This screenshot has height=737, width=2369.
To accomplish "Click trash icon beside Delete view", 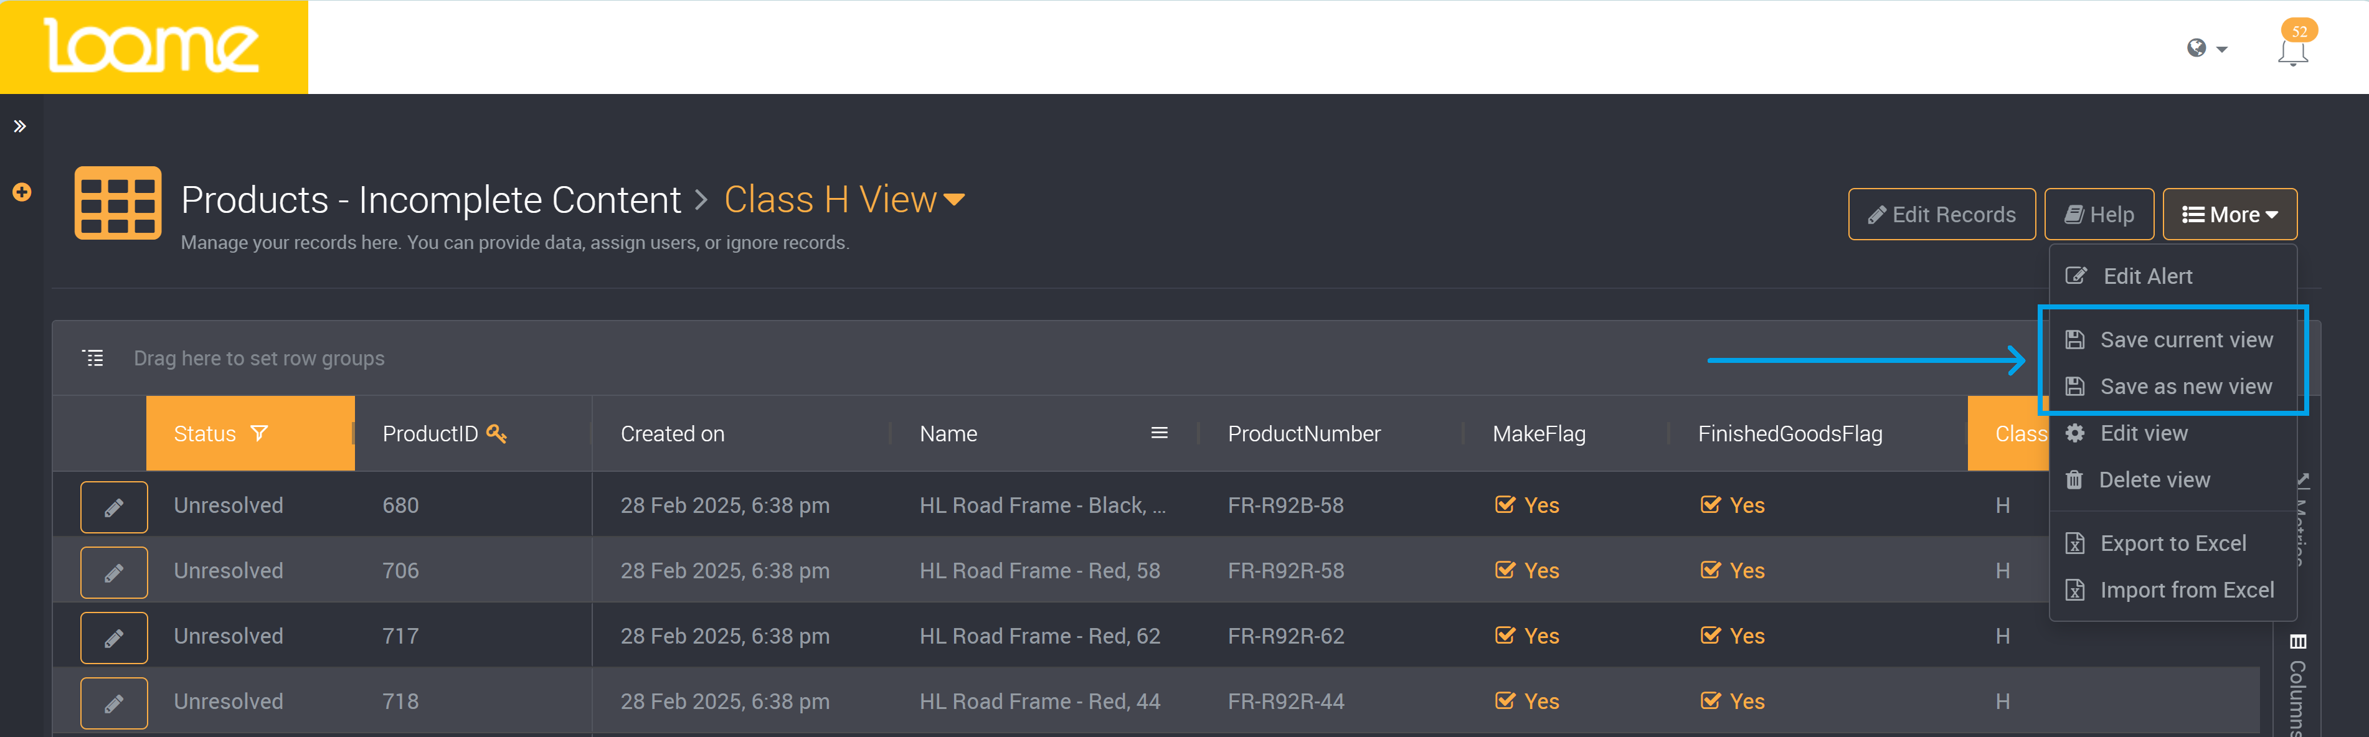I will point(2074,480).
